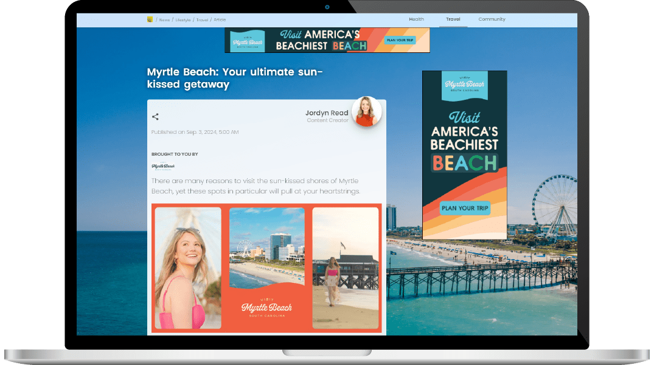Open the News breadcrumb link
The image size is (654, 365).
coord(164,20)
